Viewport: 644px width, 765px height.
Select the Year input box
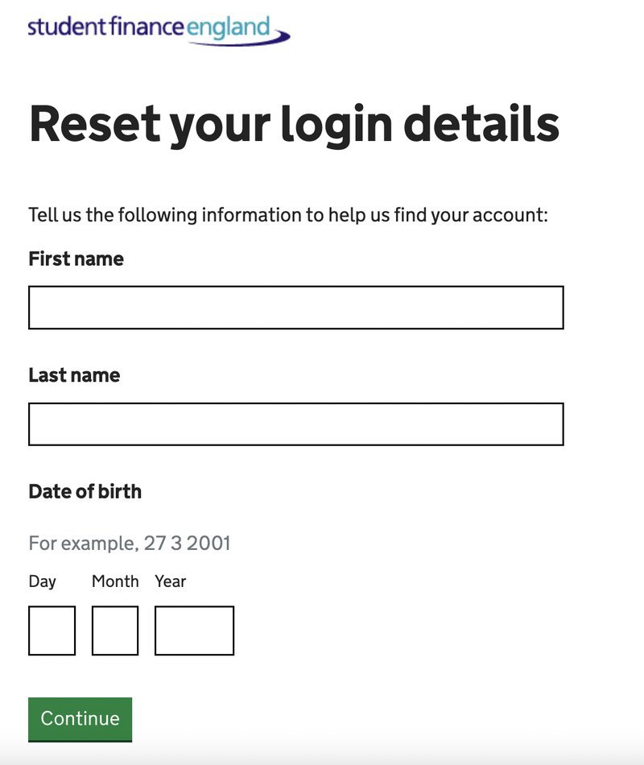pyautogui.click(x=194, y=631)
